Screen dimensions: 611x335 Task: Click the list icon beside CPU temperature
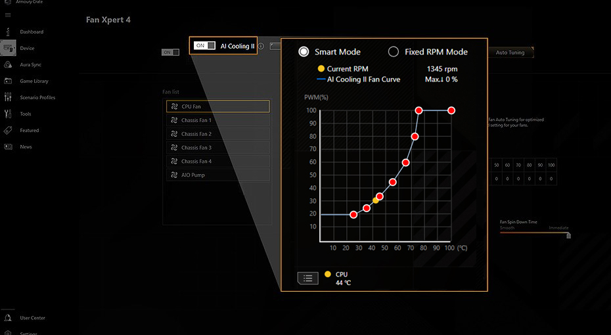click(x=308, y=278)
